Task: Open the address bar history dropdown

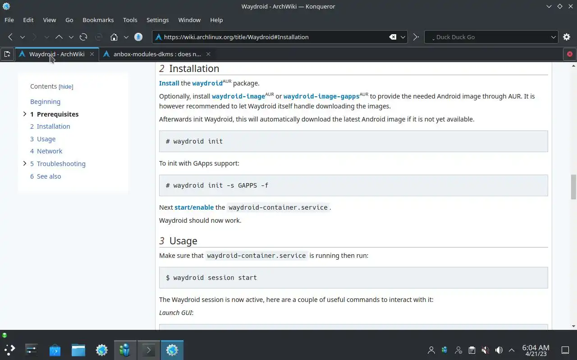Action: 403,37
